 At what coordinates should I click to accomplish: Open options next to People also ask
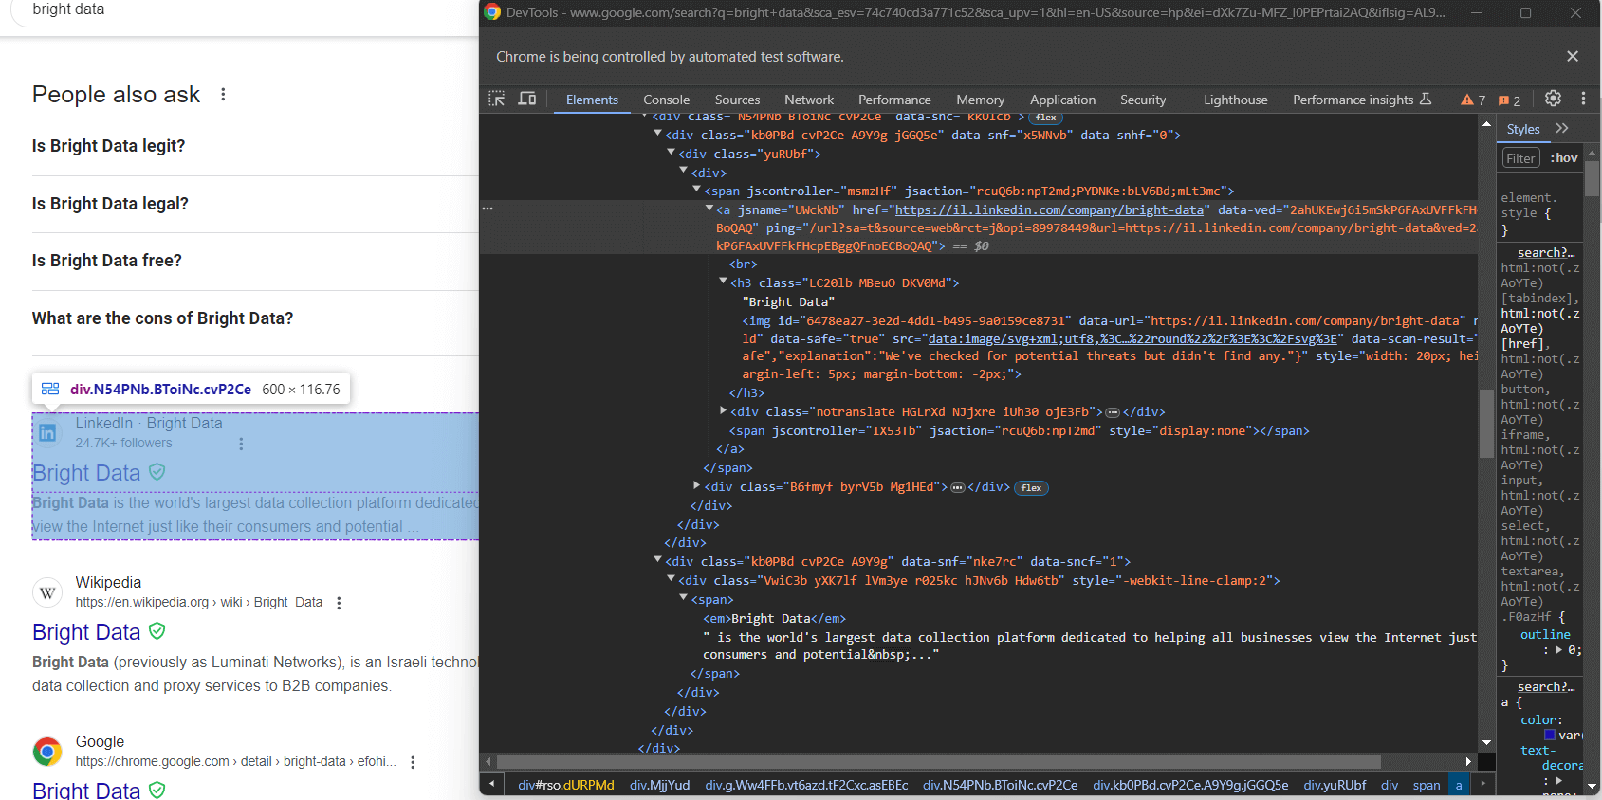tap(223, 95)
